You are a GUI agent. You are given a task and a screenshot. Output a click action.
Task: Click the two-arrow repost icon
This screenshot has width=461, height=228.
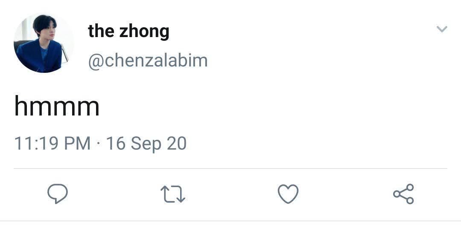click(x=173, y=194)
